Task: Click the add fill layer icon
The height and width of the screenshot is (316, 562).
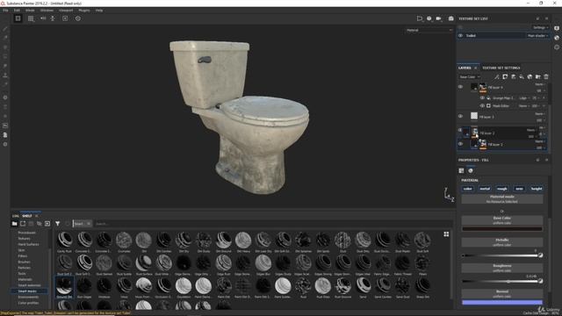Action: click(x=522, y=76)
